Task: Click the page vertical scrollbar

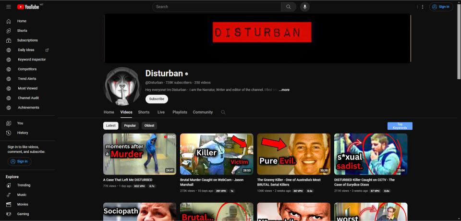Action: point(459,41)
